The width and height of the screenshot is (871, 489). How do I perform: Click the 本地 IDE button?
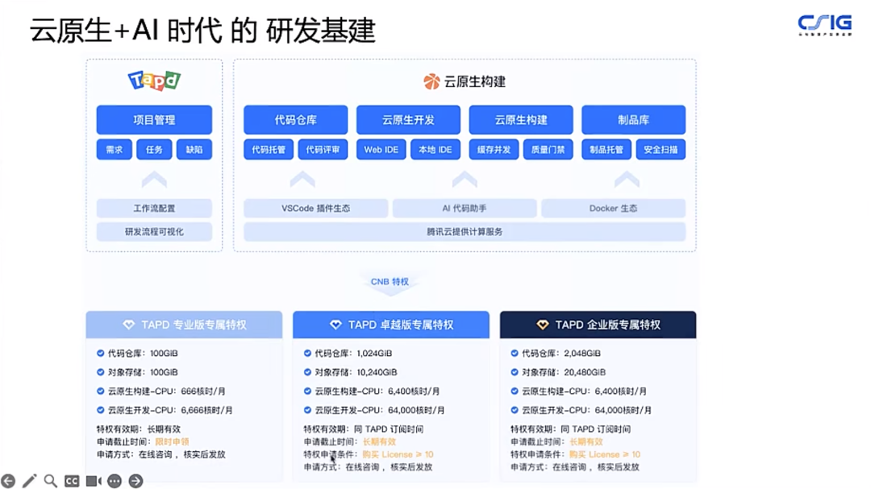[435, 149]
